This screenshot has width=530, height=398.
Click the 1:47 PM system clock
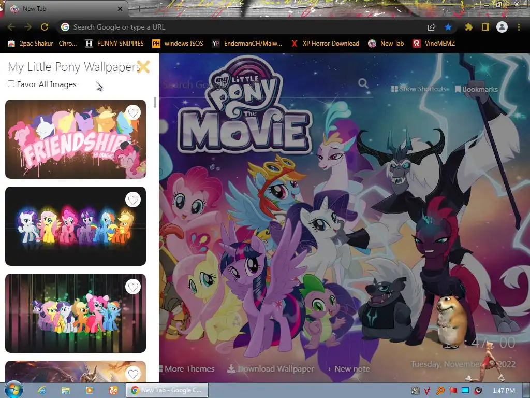click(504, 391)
